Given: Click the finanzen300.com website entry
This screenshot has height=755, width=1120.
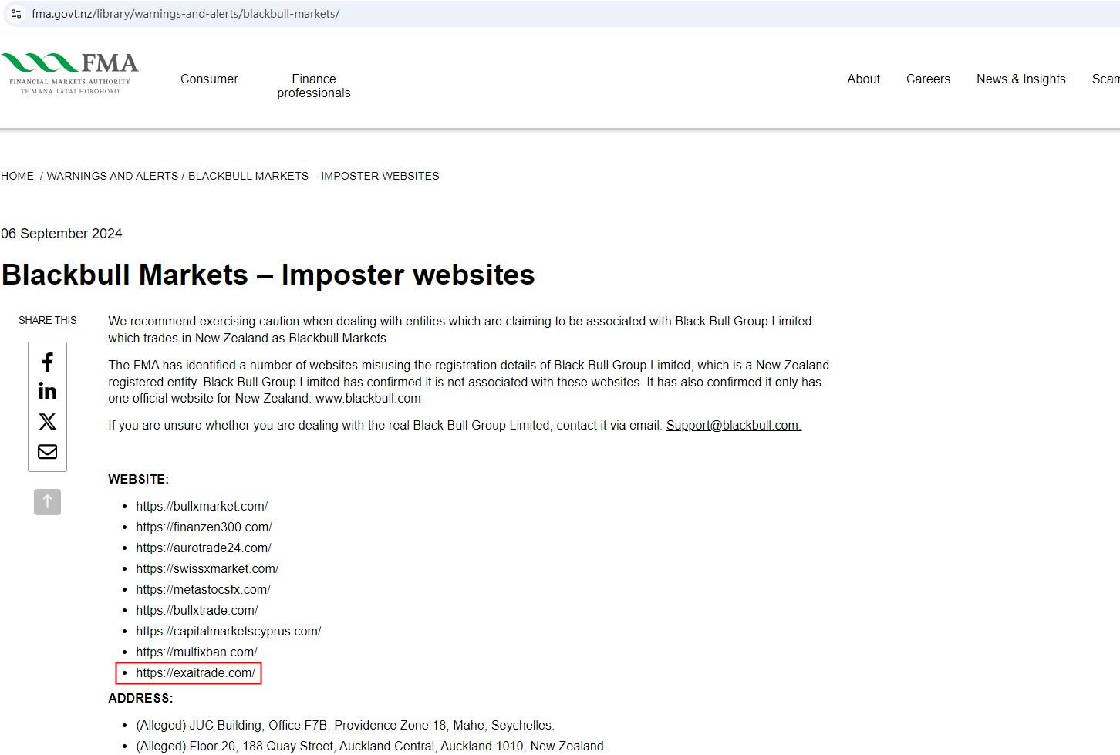Looking at the screenshot, I should (204, 527).
